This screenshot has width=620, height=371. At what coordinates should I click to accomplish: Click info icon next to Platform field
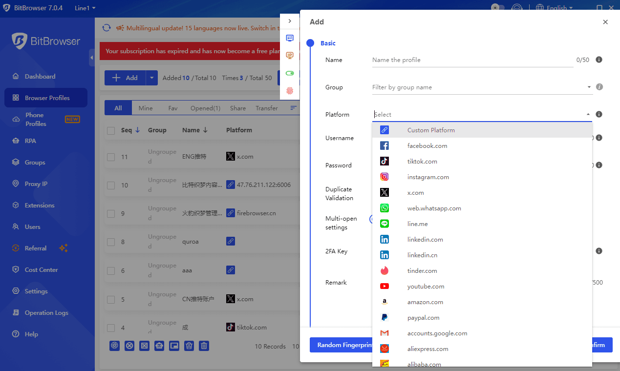(599, 114)
